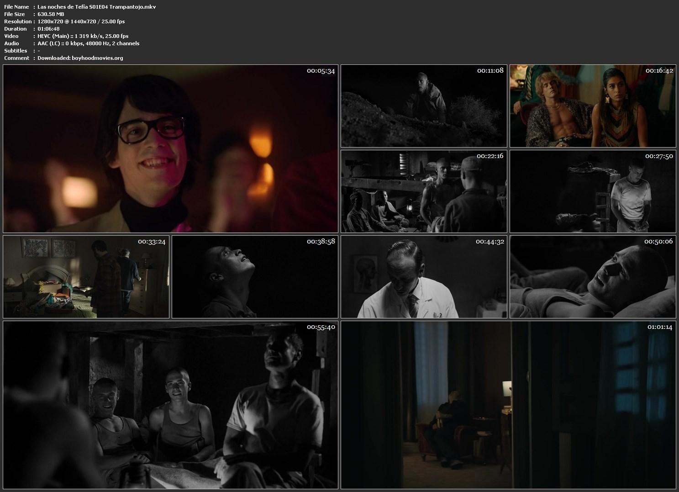Select the resolution value '1280x720 @ 1440x720 / 25.00 fps'
This screenshot has width=679, height=492.
coord(81,21)
